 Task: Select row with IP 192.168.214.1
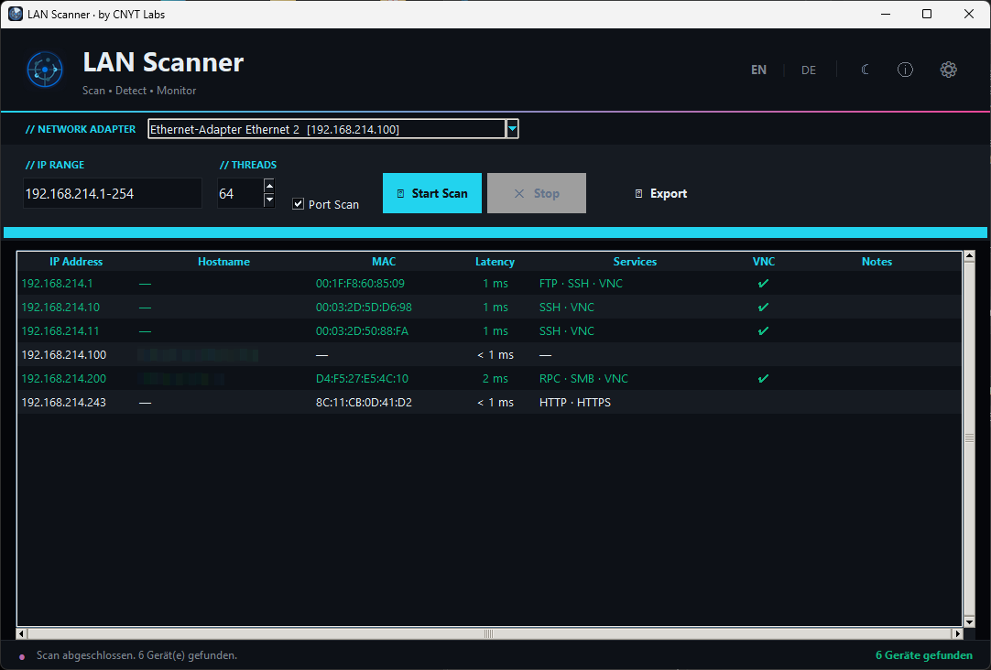tap(489, 284)
